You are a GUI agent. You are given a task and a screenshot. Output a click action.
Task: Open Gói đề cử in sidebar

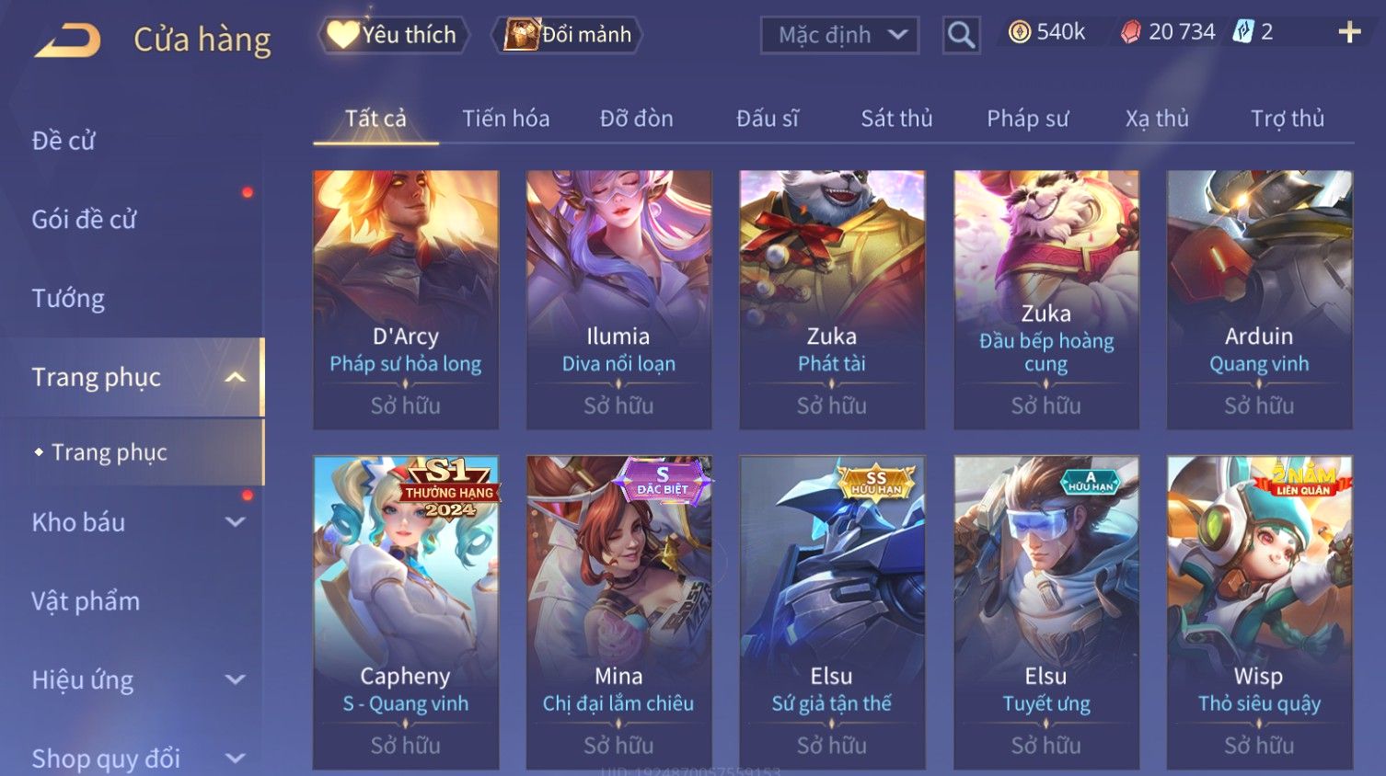[x=84, y=220]
